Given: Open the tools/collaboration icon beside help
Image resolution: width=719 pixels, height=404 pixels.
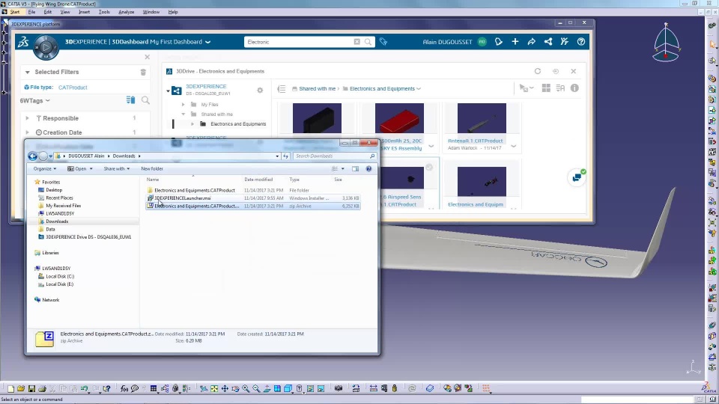Looking at the screenshot, I should pyautogui.click(x=565, y=42).
